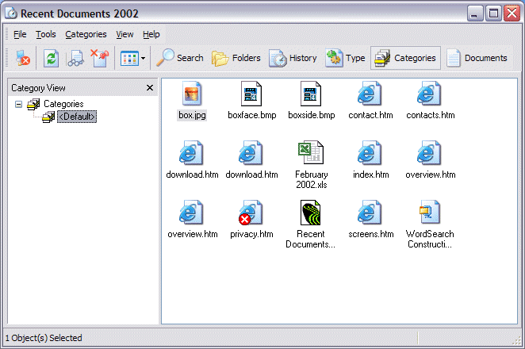Click the green Refresh toolbar icon
The height and width of the screenshot is (349, 525).
click(x=52, y=58)
